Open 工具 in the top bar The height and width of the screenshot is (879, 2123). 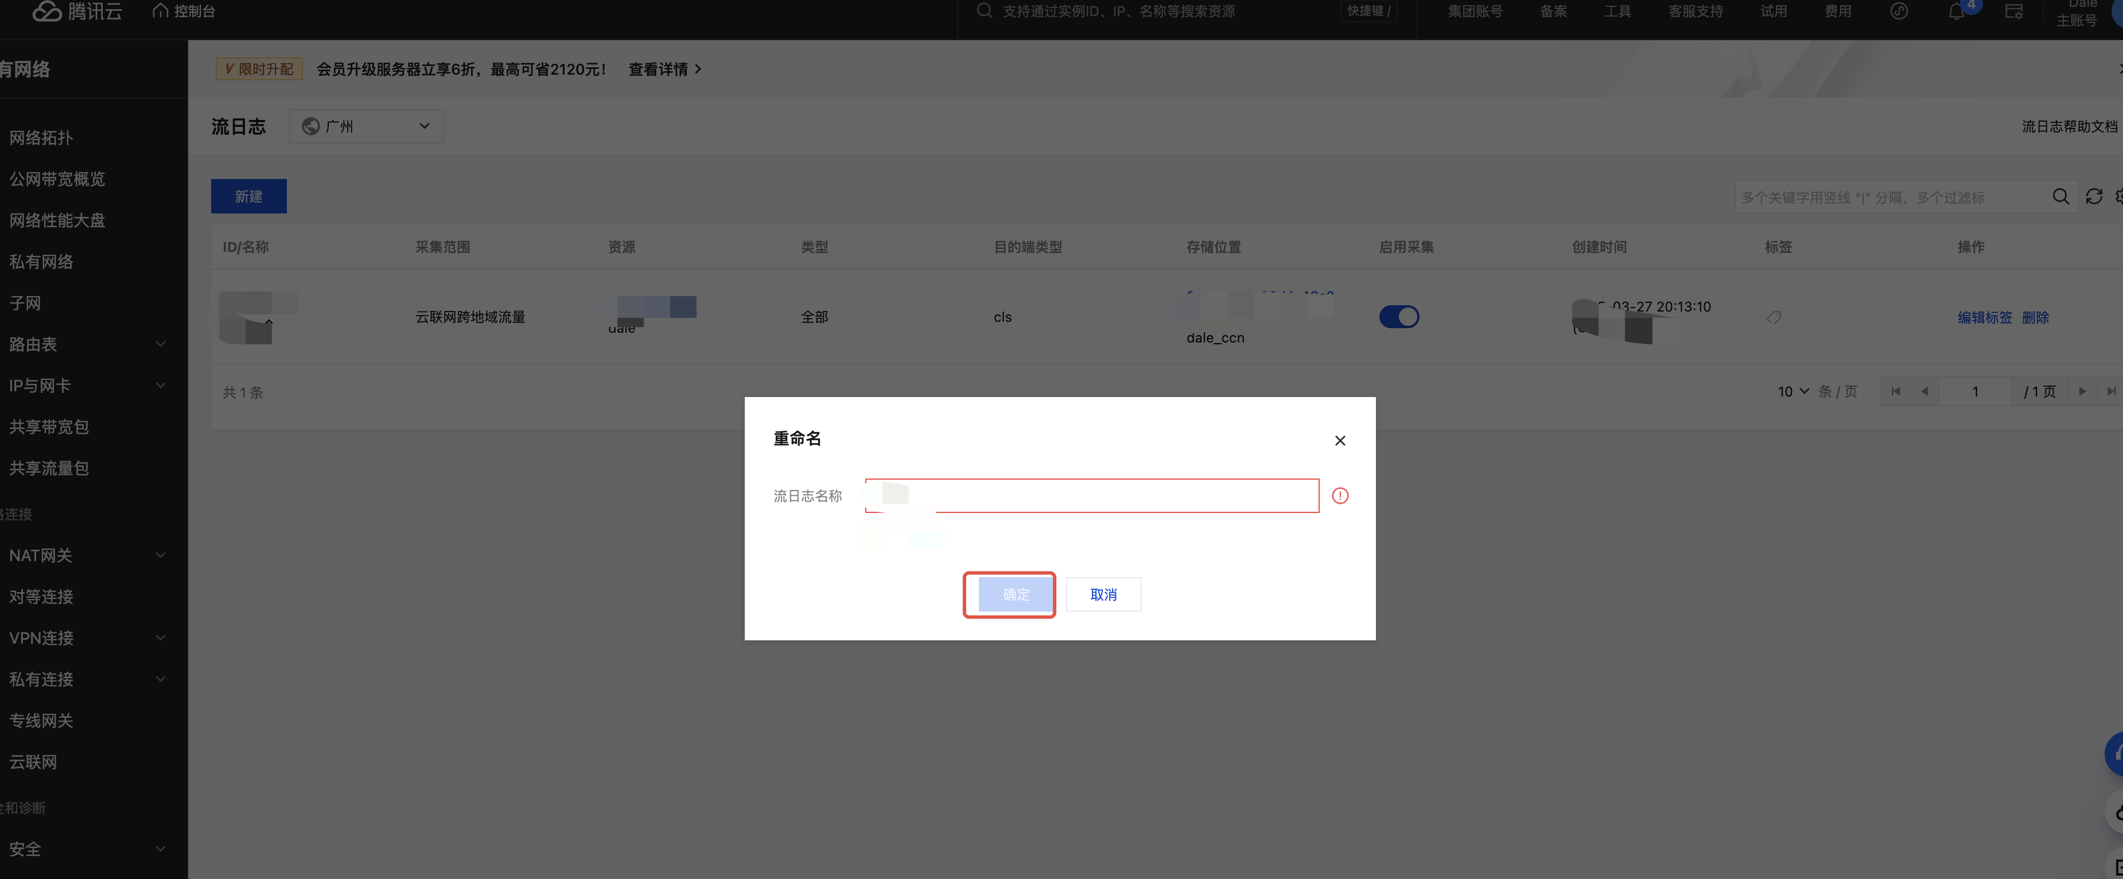coord(1617,11)
